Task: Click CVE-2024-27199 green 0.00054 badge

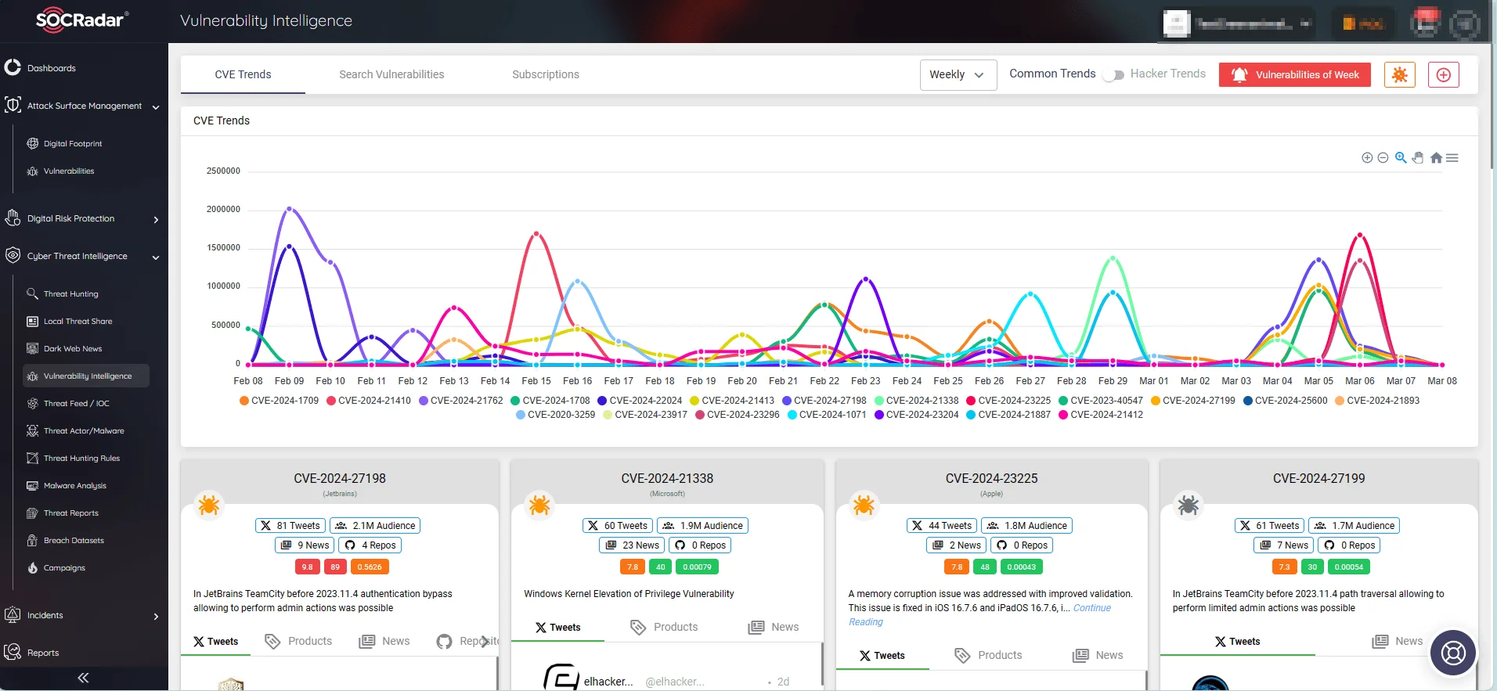Action: coord(1349,567)
